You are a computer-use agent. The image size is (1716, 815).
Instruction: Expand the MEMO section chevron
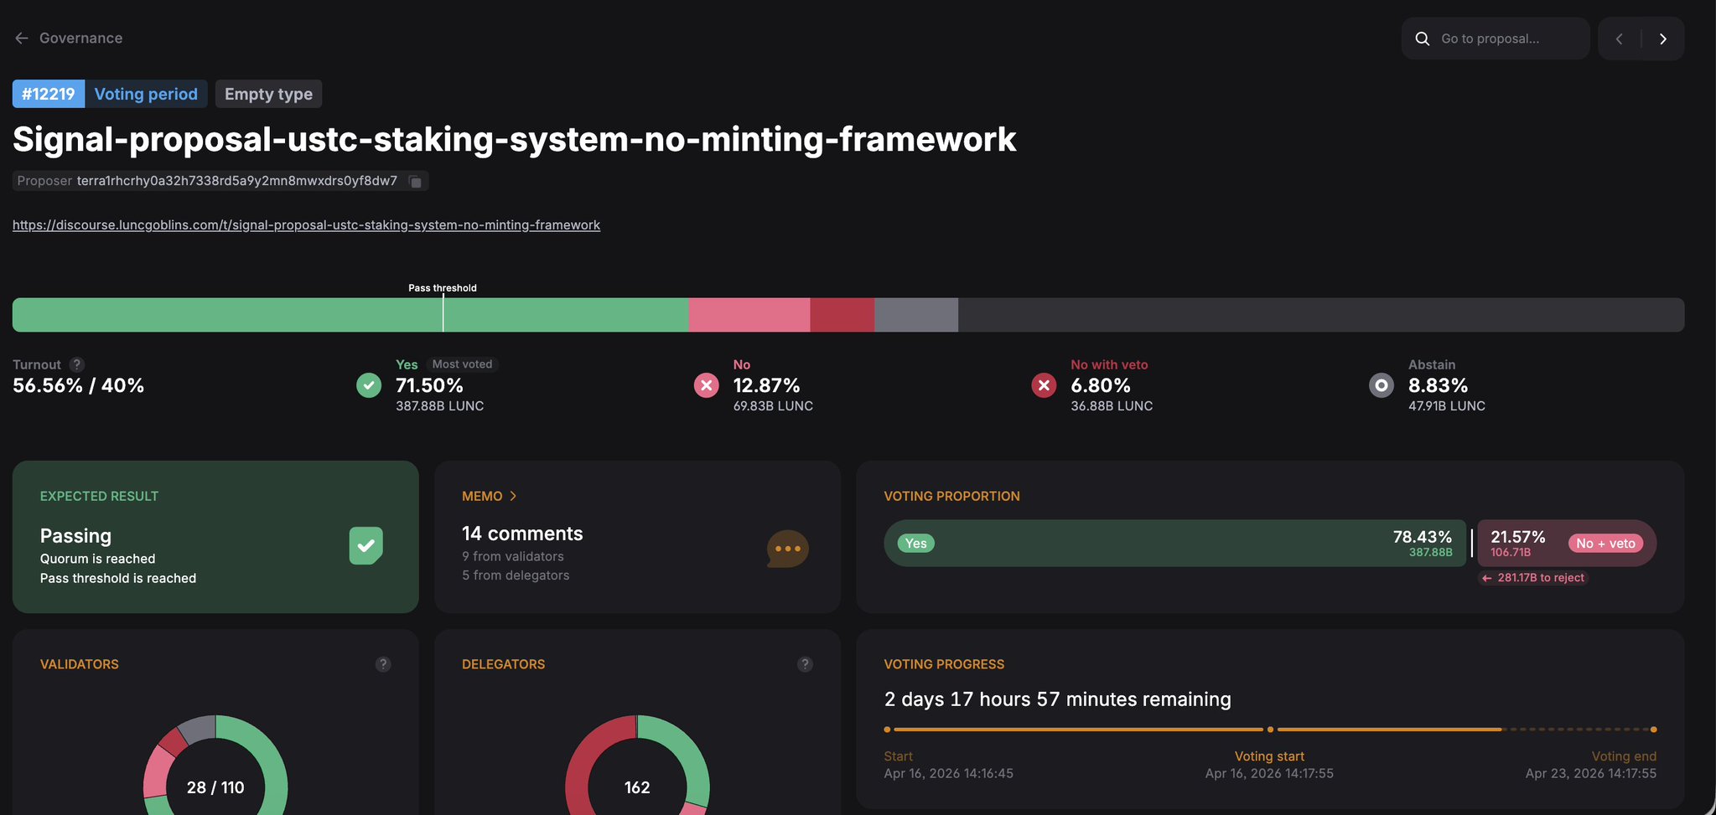pos(513,496)
